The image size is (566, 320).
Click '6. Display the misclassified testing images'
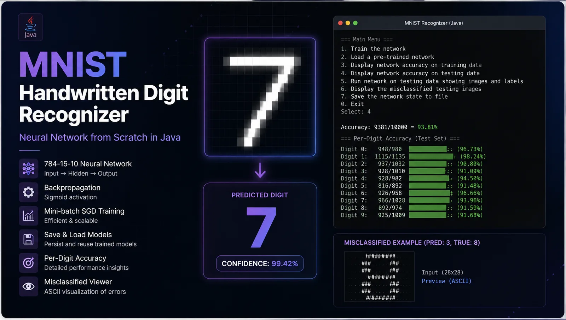coord(411,89)
